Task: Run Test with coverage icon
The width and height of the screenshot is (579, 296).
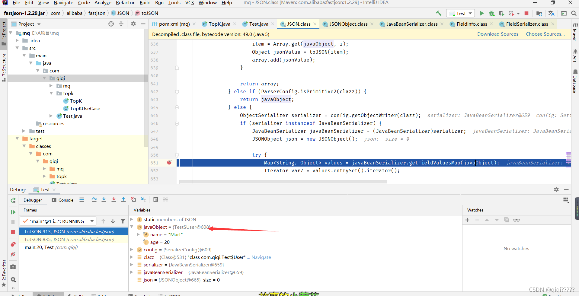Action: pos(501,13)
